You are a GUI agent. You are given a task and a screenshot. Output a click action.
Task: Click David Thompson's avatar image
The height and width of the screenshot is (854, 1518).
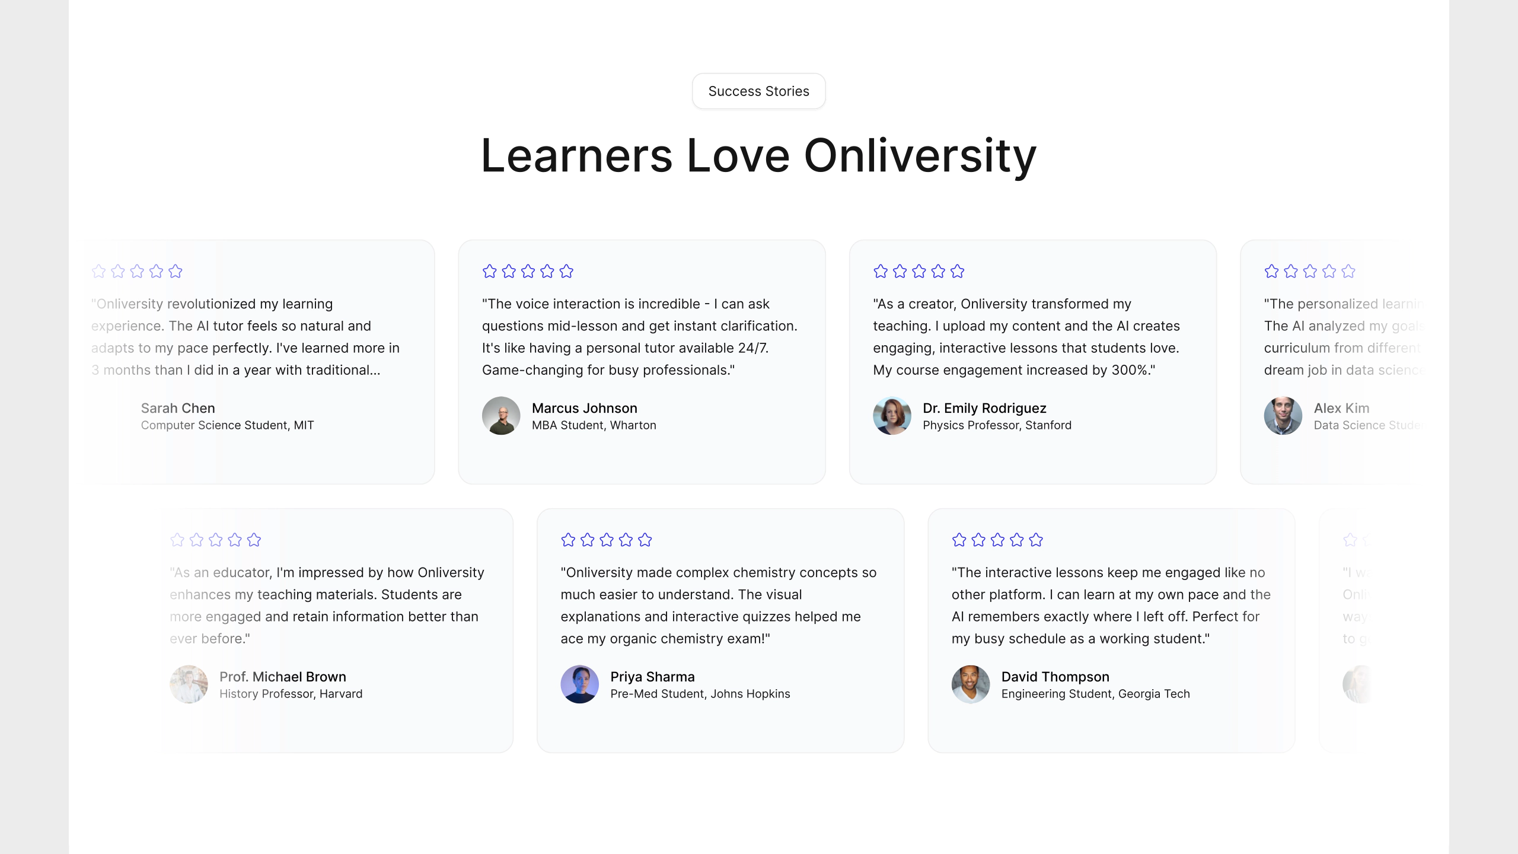point(970,684)
